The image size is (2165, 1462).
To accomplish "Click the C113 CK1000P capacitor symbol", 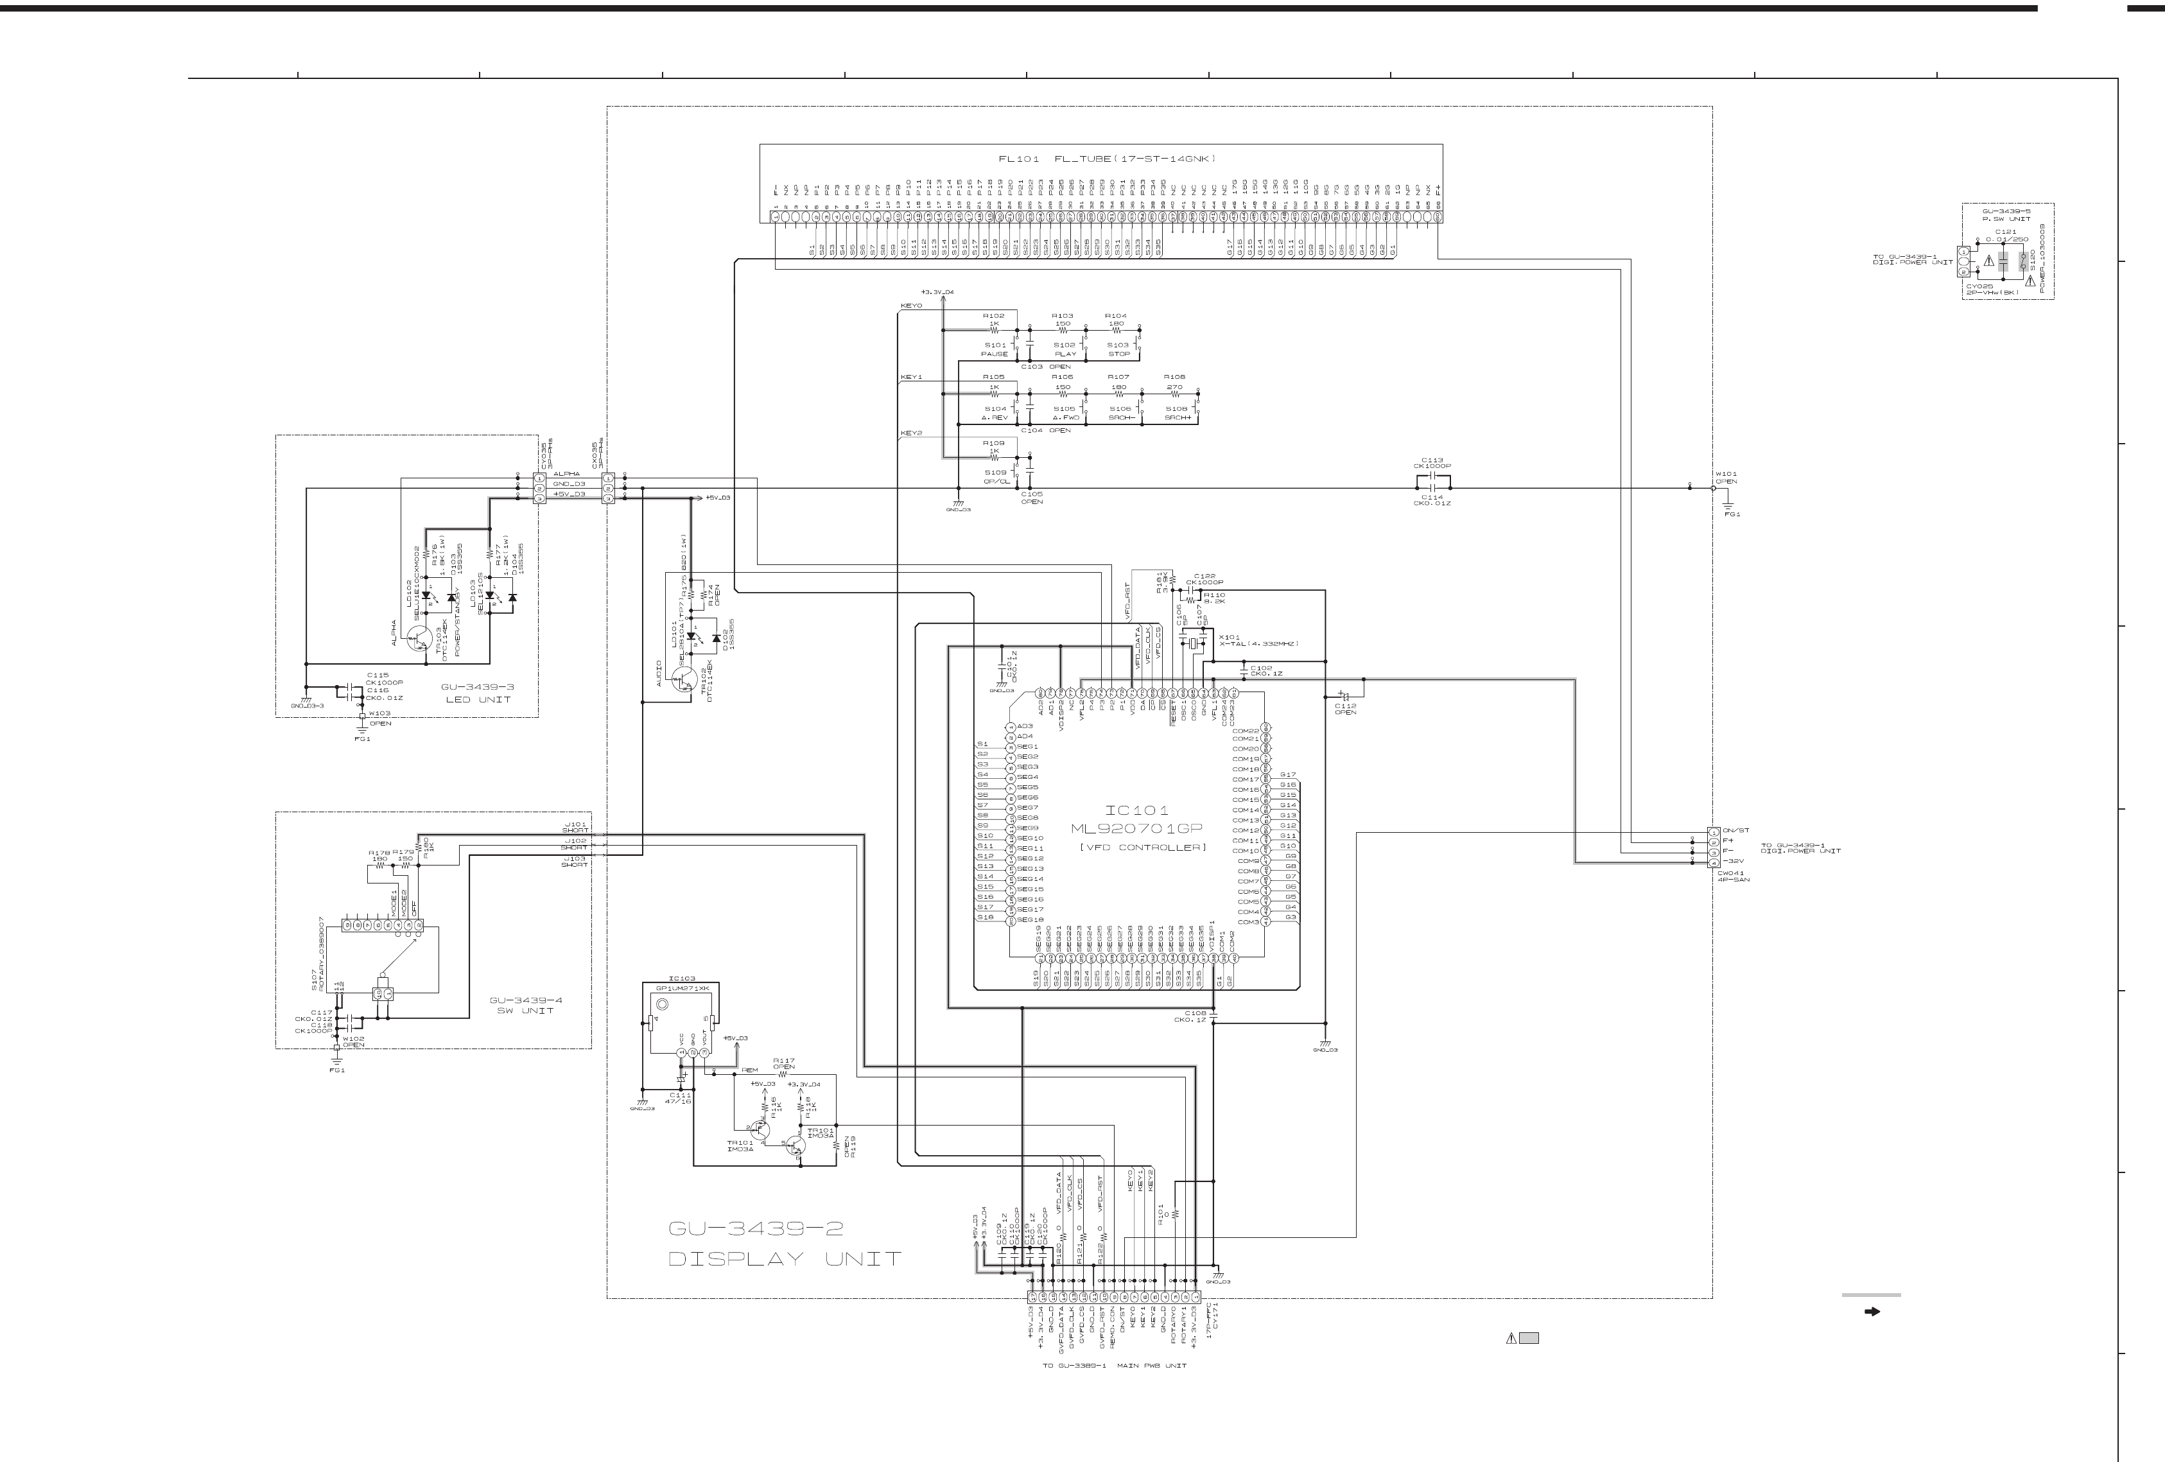I will click(x=1433, y=476).
